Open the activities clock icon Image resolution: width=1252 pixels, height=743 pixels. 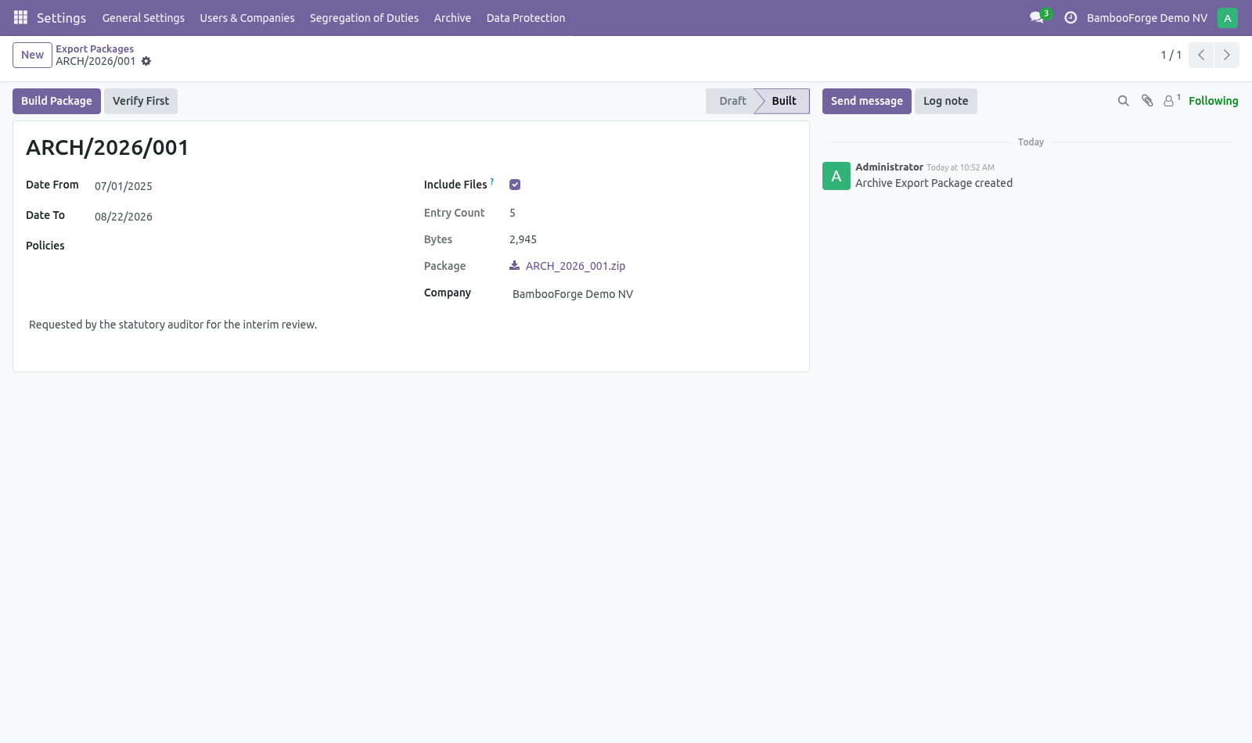coord(1070,17)
